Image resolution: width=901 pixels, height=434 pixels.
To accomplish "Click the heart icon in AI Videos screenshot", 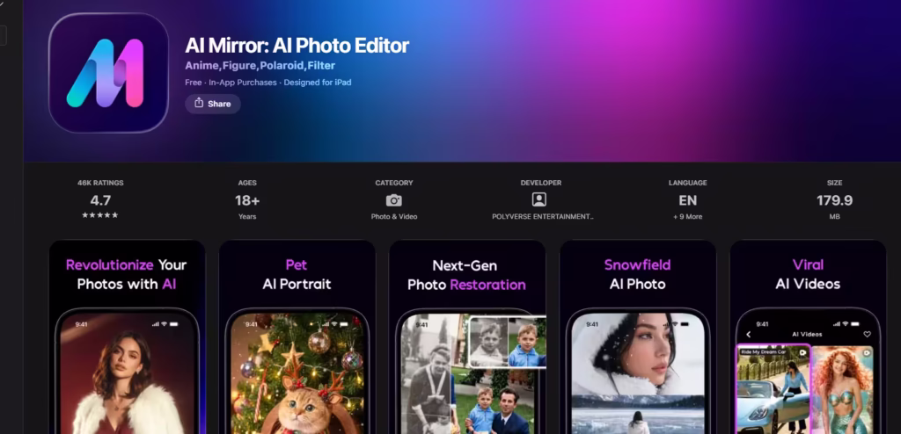I will click(x=867, y=334).
